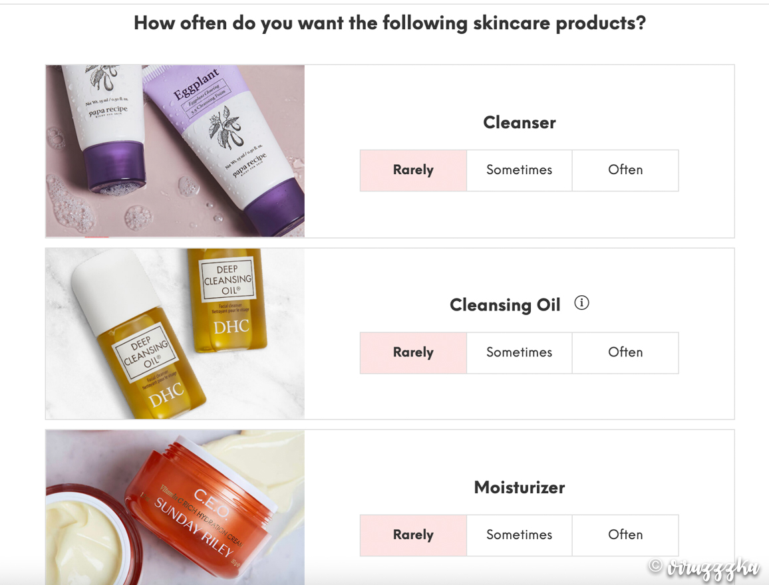
Task: Select Rarely for Cleanser
Action: 413,170
